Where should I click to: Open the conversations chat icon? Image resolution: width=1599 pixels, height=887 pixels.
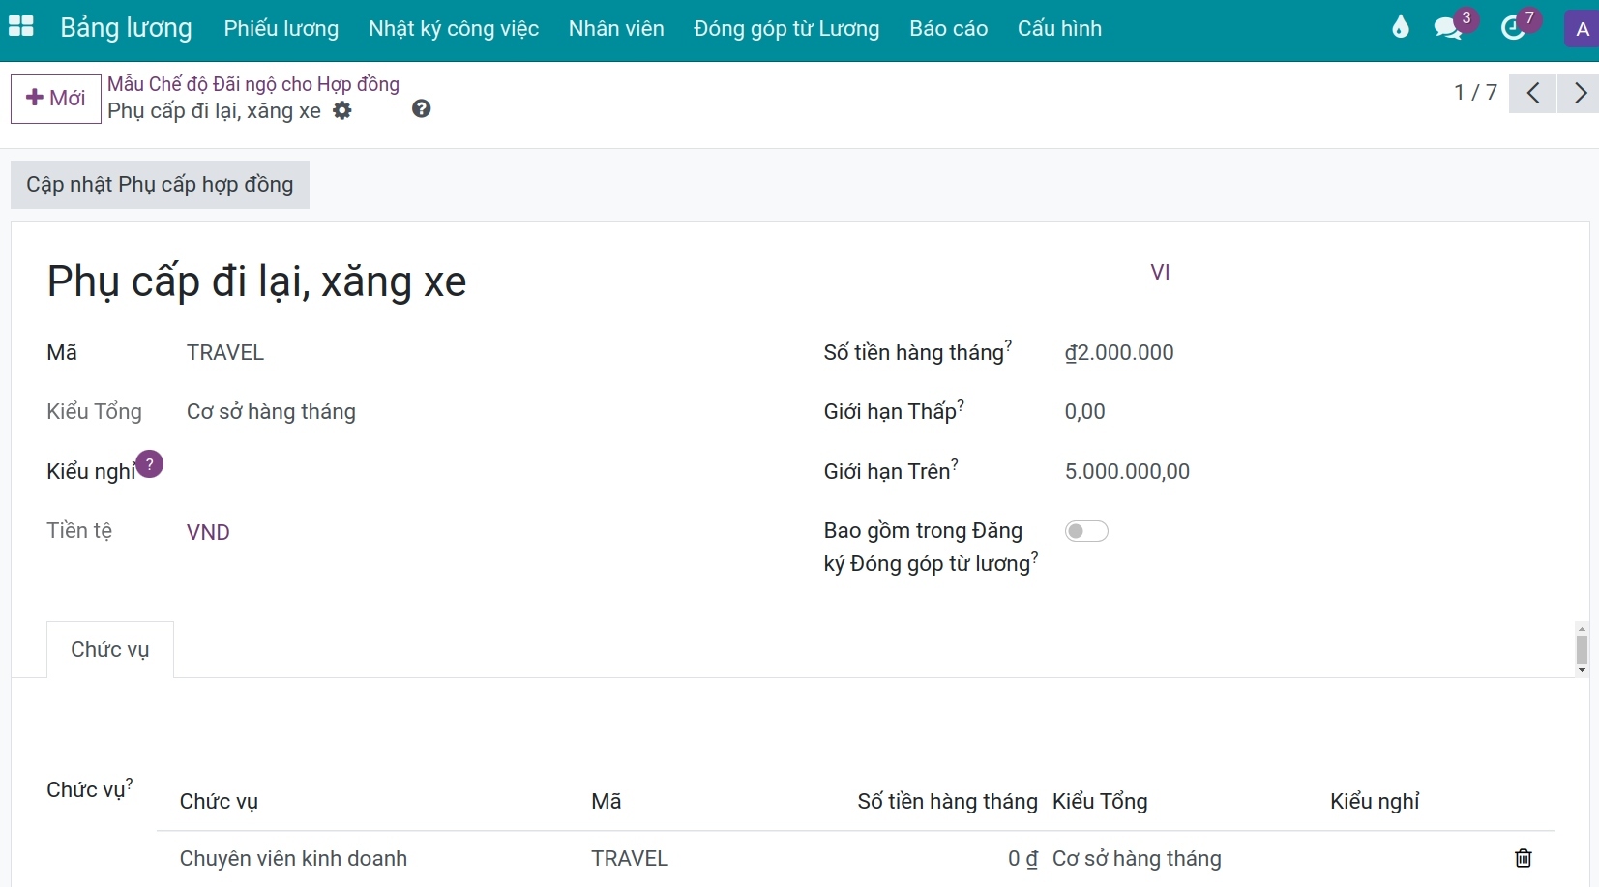tap(1448, 28)
